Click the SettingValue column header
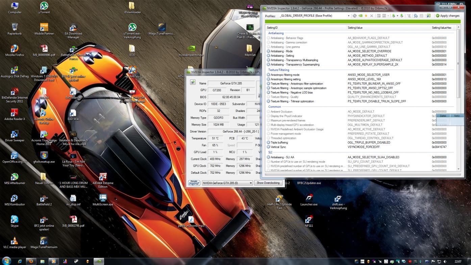The image size is (471, 265). 355,28
